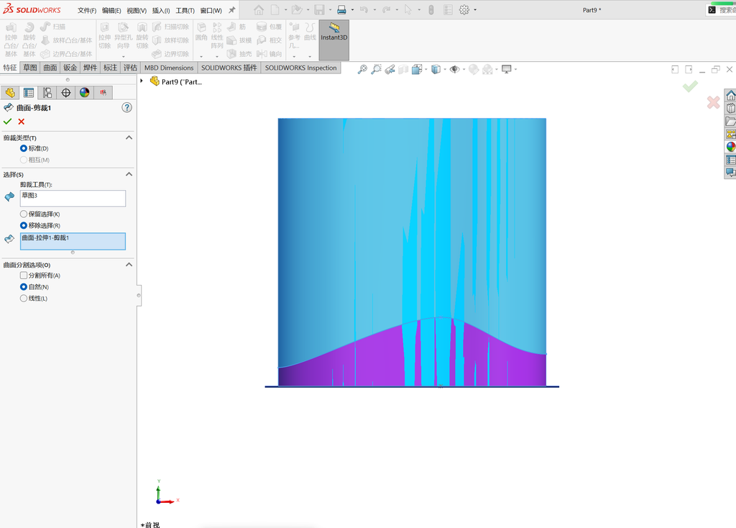Choose the 移除选择(R) radio option
Screen dimensions: 736x528
[x=24, y=225]
